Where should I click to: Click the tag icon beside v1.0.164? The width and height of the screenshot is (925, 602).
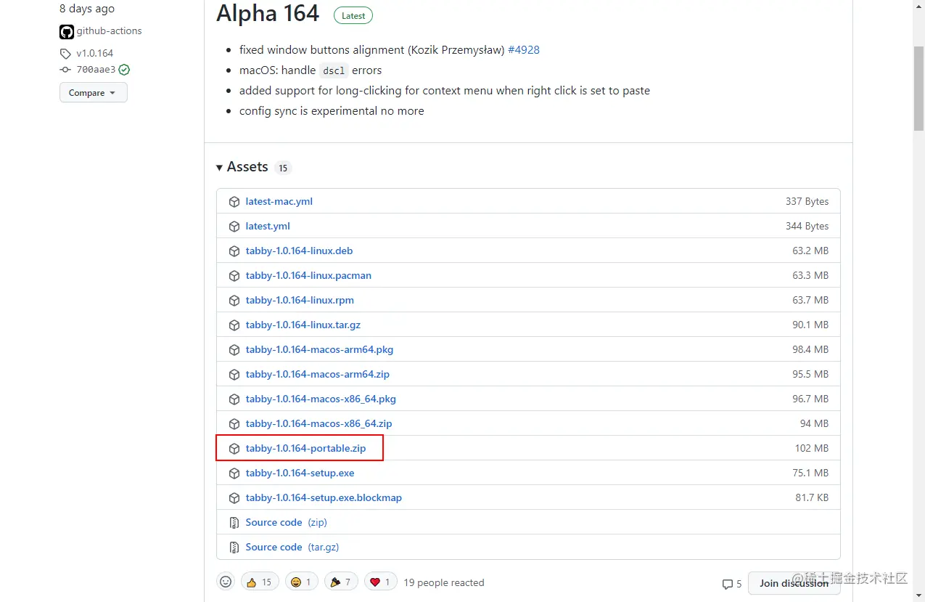tap(65, 53)
